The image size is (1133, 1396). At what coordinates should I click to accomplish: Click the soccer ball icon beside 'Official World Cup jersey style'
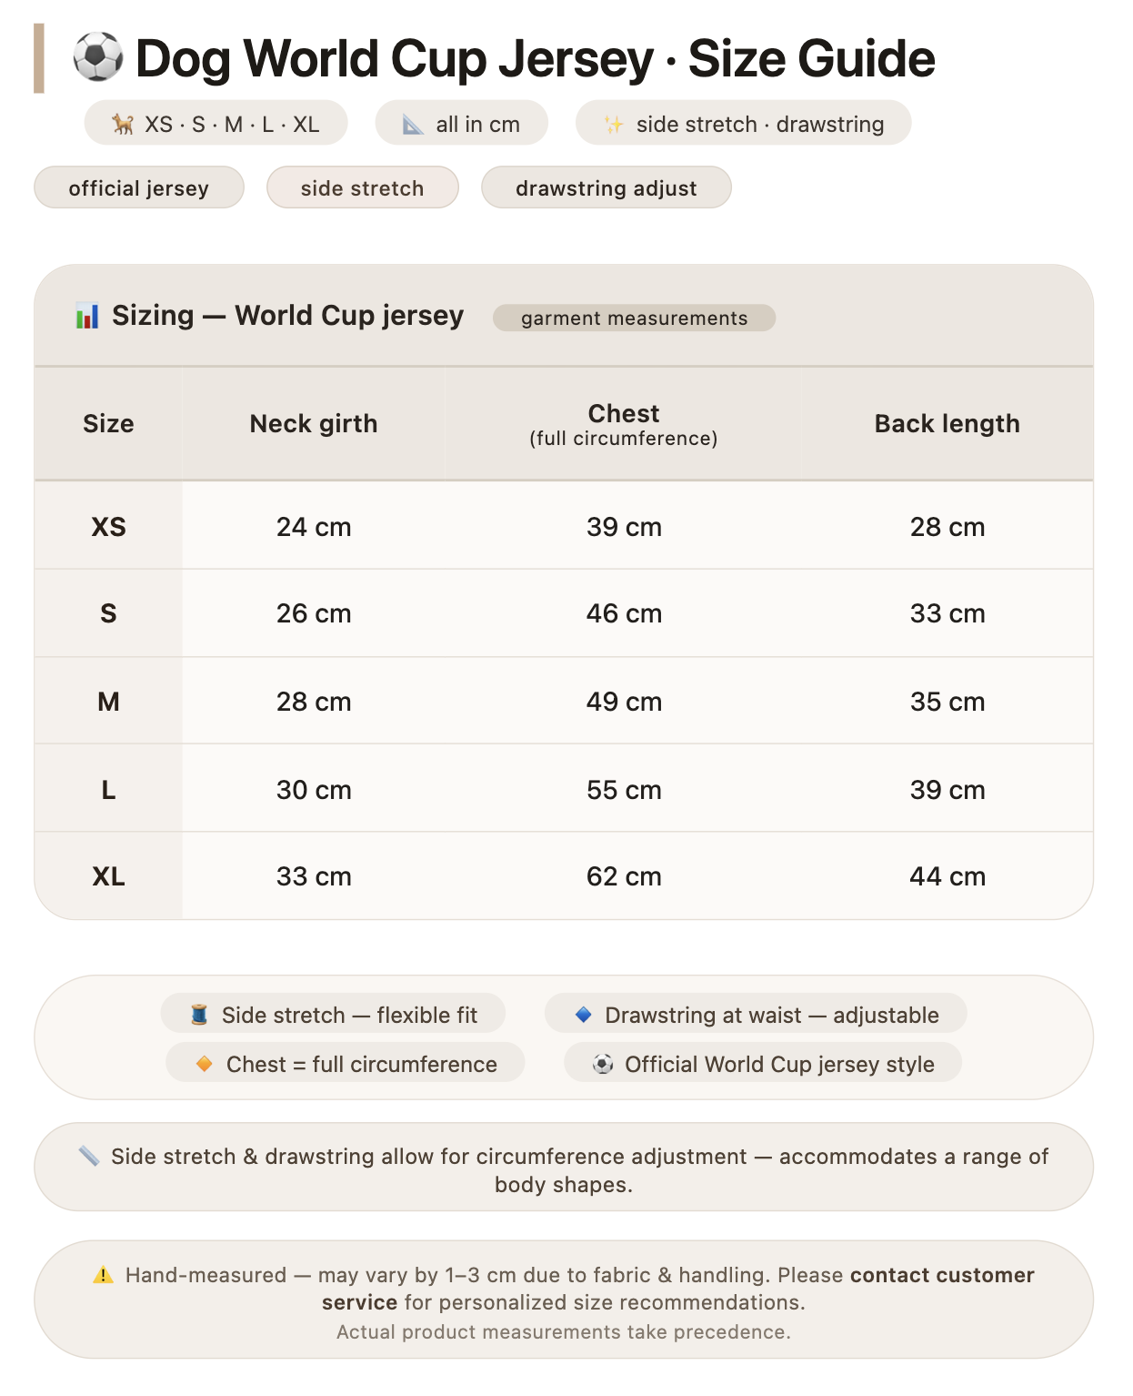pos(603,1064)
